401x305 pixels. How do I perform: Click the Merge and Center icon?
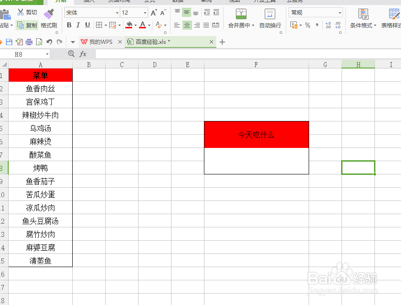coord(241,14)
